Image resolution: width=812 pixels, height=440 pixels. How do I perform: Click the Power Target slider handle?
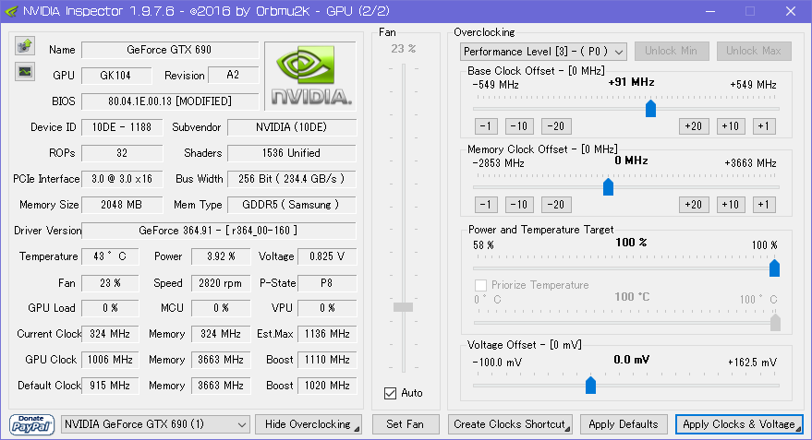point(775,268)
